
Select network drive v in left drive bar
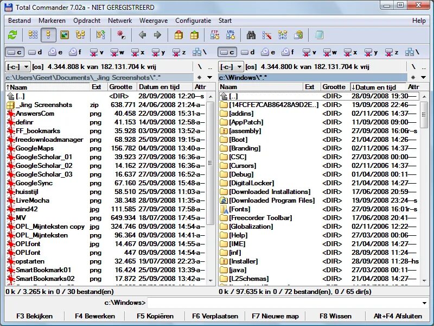point(97,52)
